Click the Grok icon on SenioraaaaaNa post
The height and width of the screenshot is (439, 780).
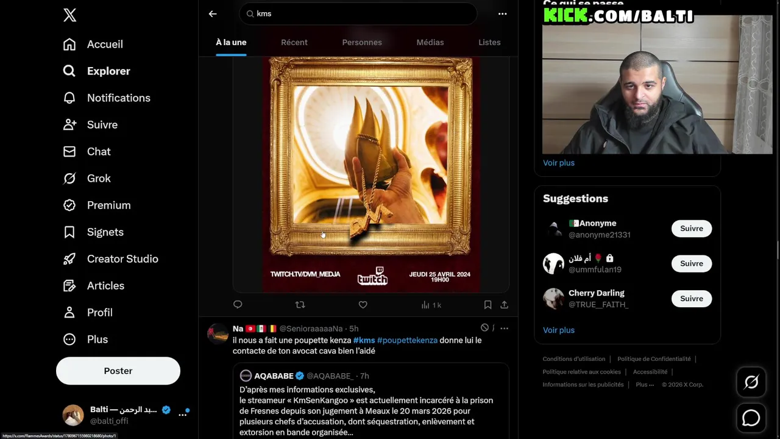[484, 328]
